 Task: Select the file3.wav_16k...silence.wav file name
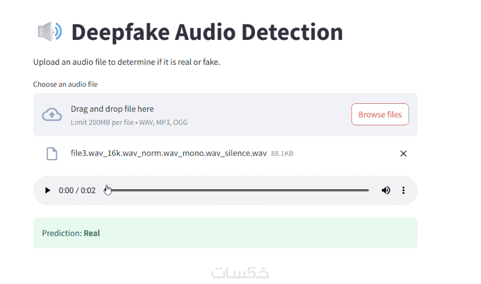point(168,153)
